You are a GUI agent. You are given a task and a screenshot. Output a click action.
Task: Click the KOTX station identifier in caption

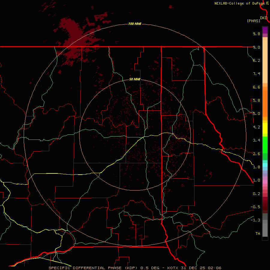point(173,268)
